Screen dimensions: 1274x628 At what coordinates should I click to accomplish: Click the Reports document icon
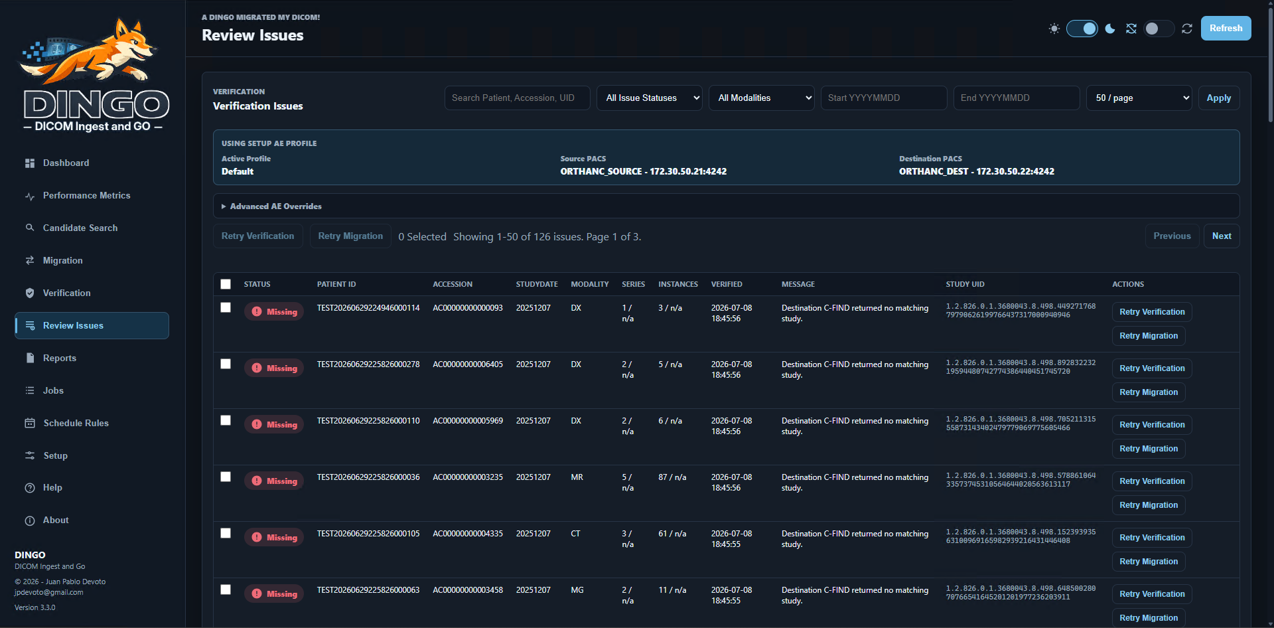tap(30, 358)
